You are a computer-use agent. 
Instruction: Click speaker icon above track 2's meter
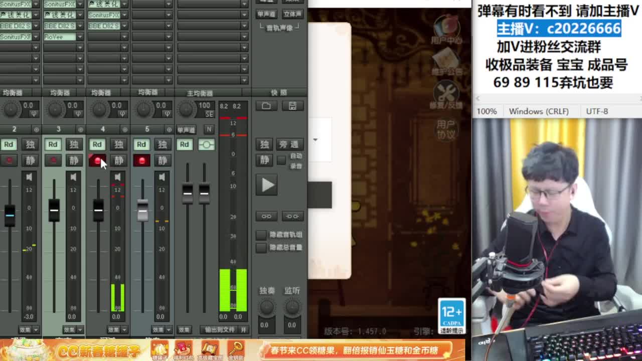(x=29, y=177)
